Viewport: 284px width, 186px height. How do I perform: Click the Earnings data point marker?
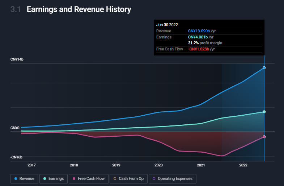point(264,112)
